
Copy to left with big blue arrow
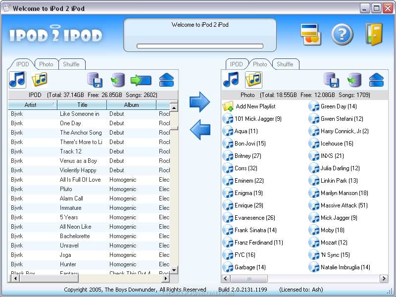(200, 130)
